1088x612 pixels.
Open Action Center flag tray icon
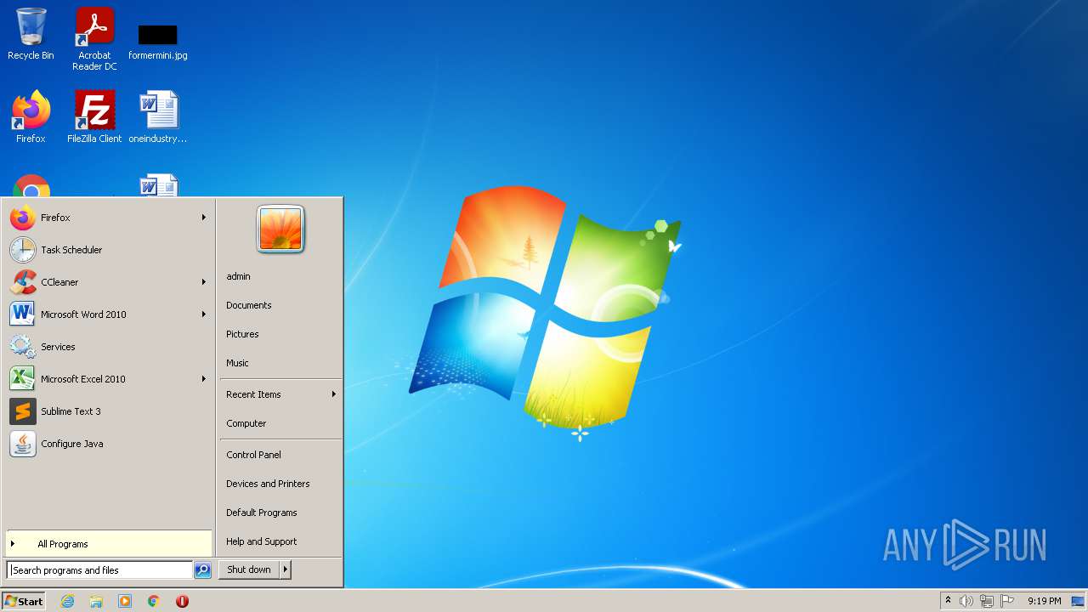pos(1007,601)
